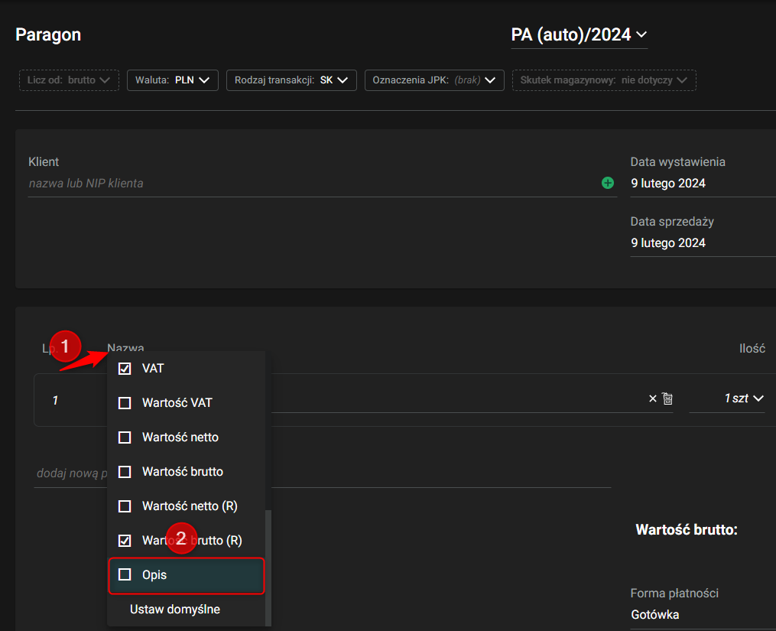Enable Wartość netto (R) checkbox
Screen dimensions: 776x631
(125, 506)
